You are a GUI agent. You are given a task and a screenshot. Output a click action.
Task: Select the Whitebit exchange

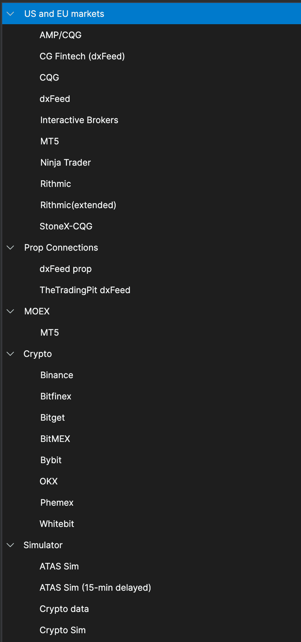click(57, 524)
